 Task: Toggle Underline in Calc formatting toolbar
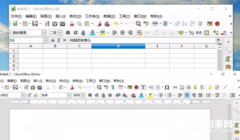[x=83, y=33]
